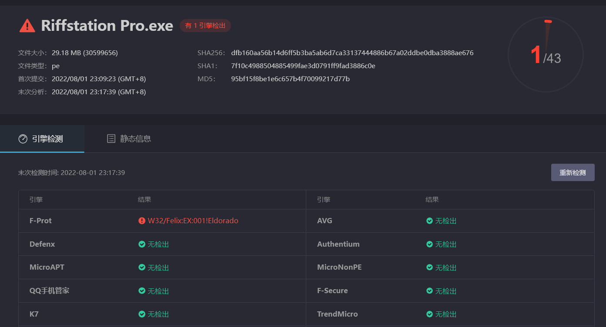Click the F-Prot engine name
606x327 pixels.
40,221
